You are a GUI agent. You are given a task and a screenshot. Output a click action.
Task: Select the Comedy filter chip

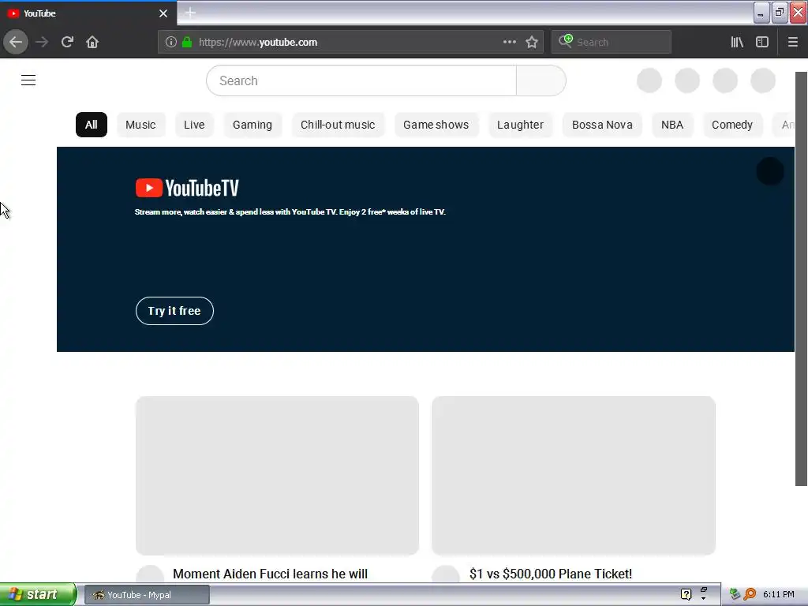[x=732, y=125]
